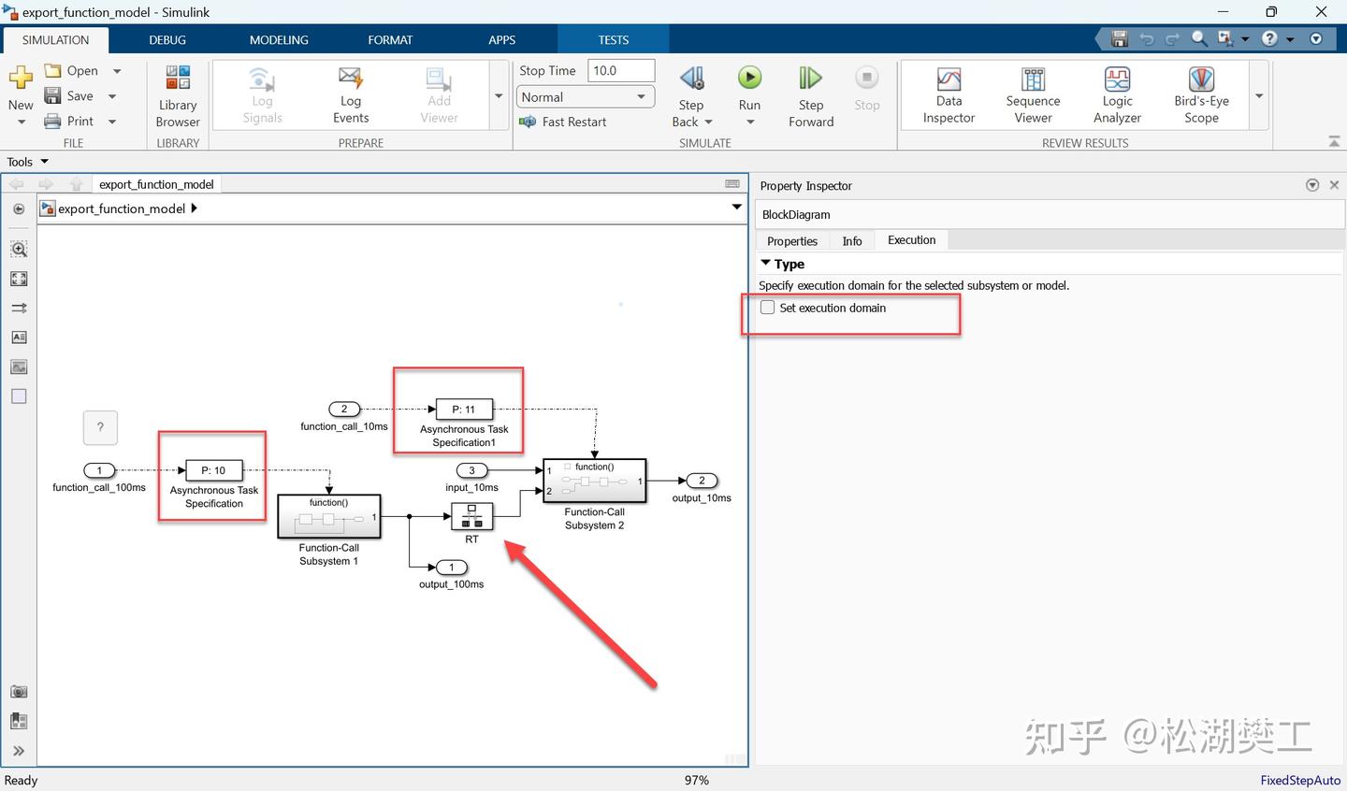Open the Bird's-Eye Scope
Image resolution: width=1347 pixels, height=791 pixels.
click(x=1201, y=95)
